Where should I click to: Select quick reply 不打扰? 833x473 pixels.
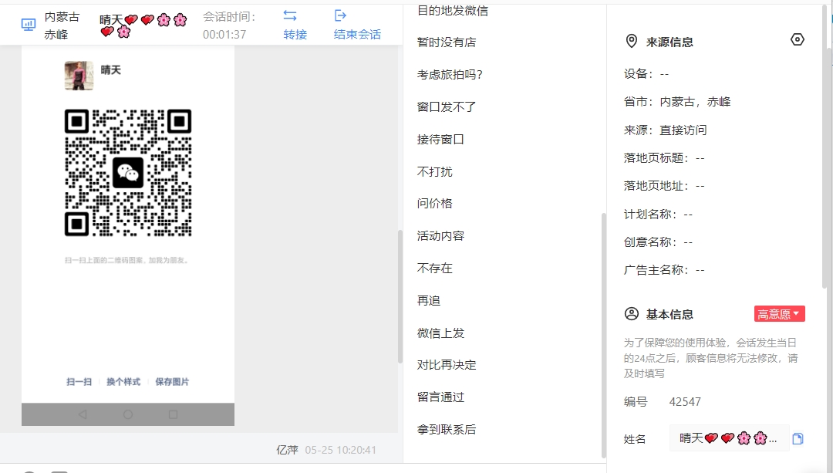pos(434,171)
